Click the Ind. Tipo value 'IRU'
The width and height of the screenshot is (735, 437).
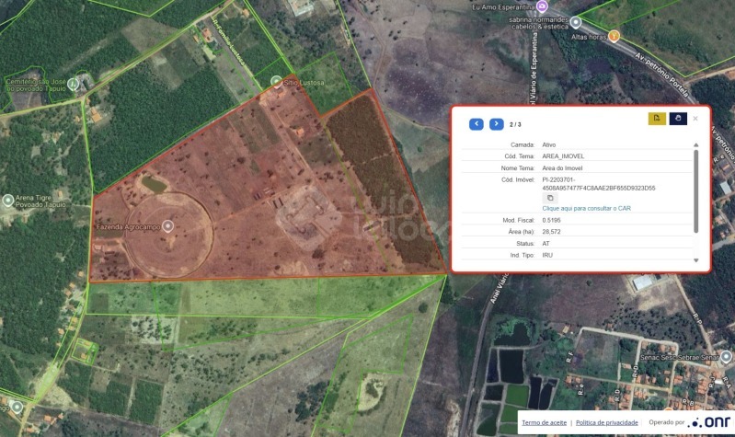click(547, 255)
